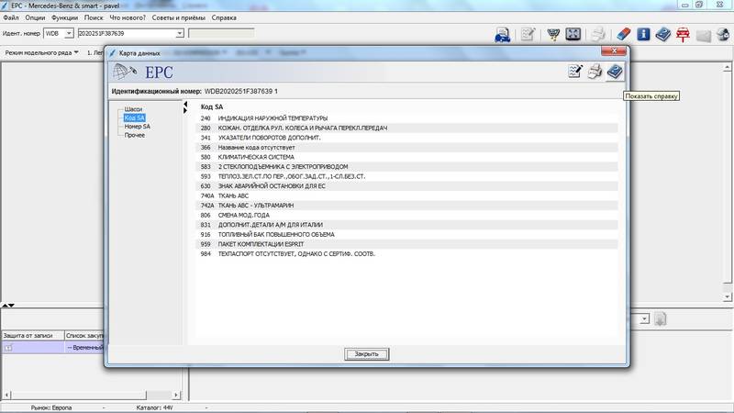Click the greyed notes pencil icon in main toolbar
The width and height of the screenshot is (734, 413).
[x=528, y=34]
